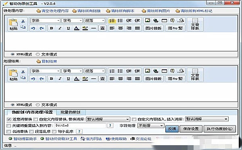
Task: Select 文本模式 radio under the top editor
Action: tap(38, 54)
